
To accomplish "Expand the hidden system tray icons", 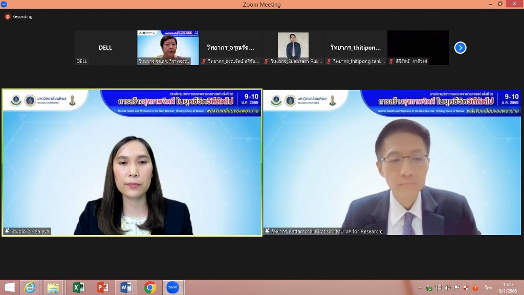I will point(420,288).
